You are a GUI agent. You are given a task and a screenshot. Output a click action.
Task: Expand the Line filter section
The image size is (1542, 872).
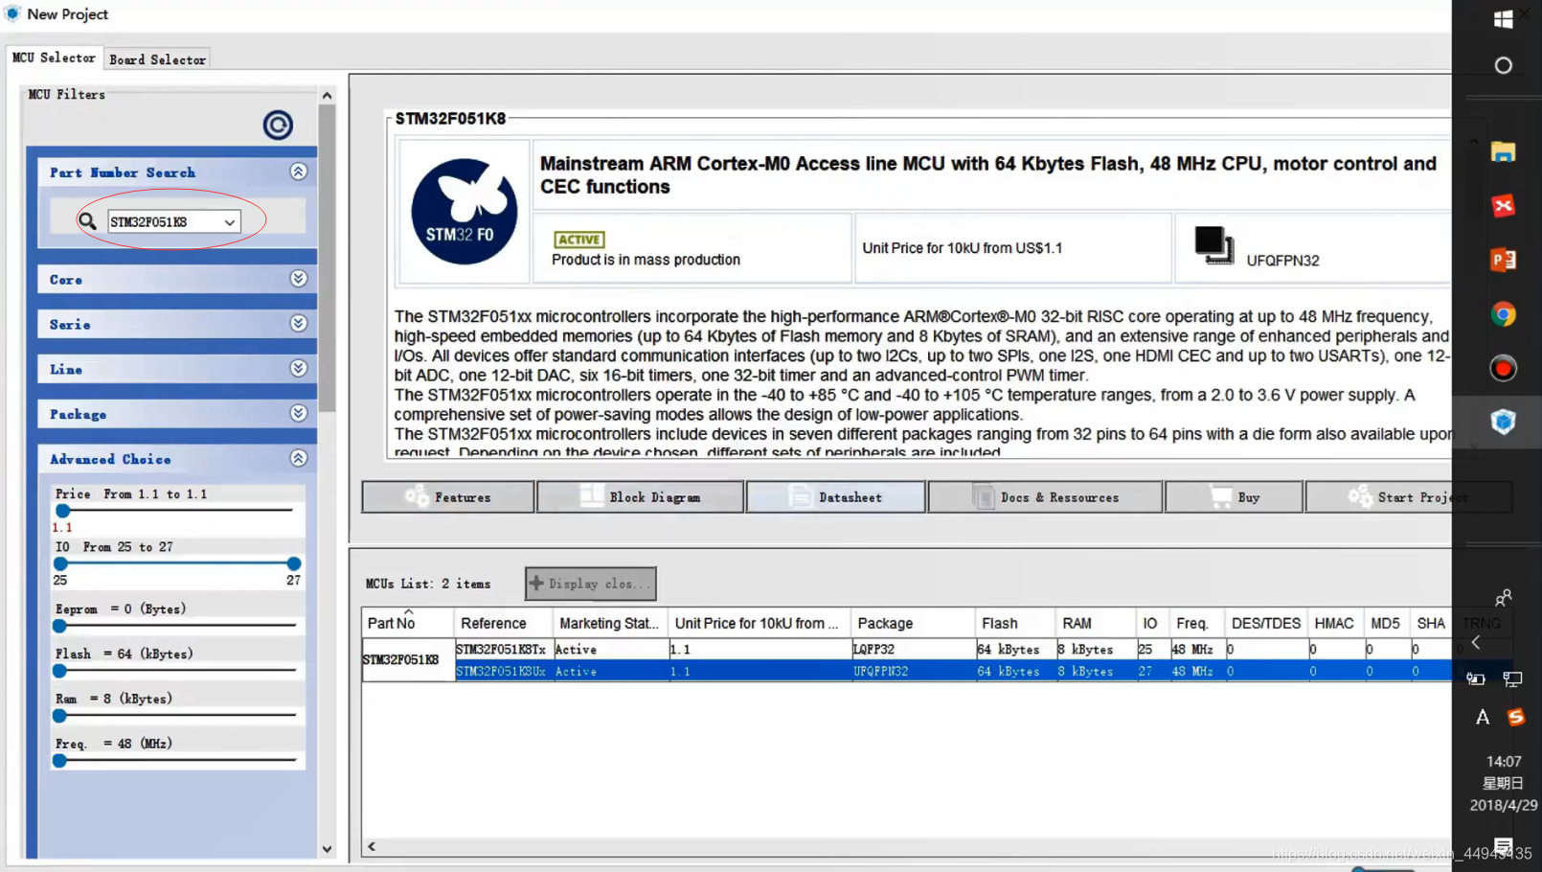pyautogui.click(x=299, y=369)
